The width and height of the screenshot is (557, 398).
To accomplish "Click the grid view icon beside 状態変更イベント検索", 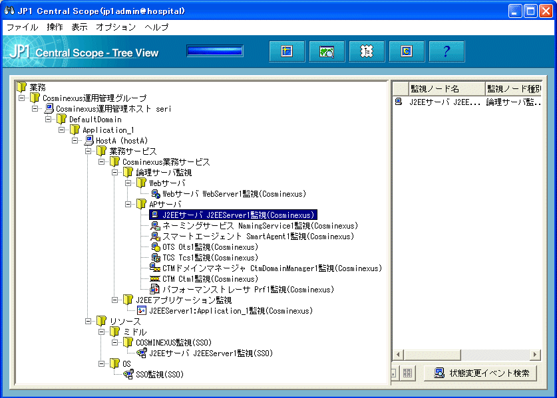I will click(x=408, y=373).
